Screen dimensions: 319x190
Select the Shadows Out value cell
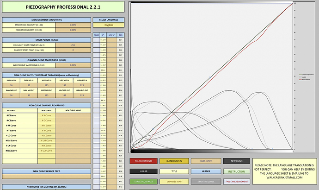coord(11,95)
